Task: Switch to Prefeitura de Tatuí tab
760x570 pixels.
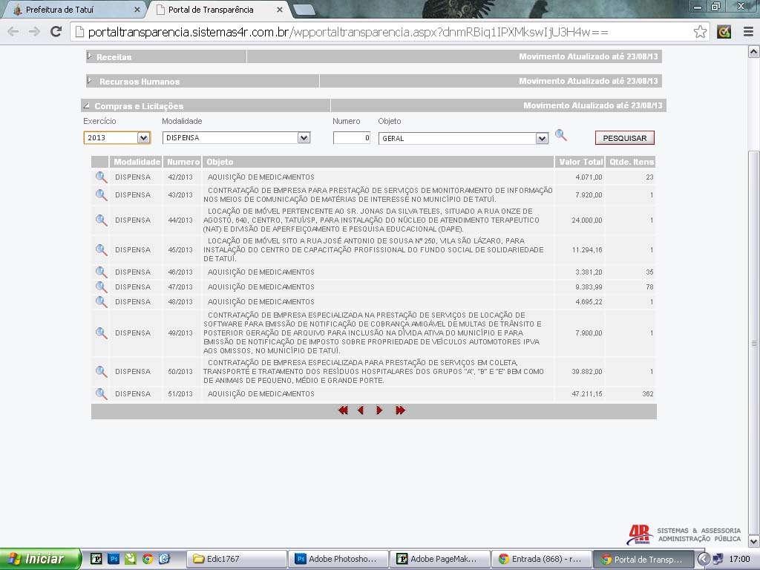Action: [74, 10]
